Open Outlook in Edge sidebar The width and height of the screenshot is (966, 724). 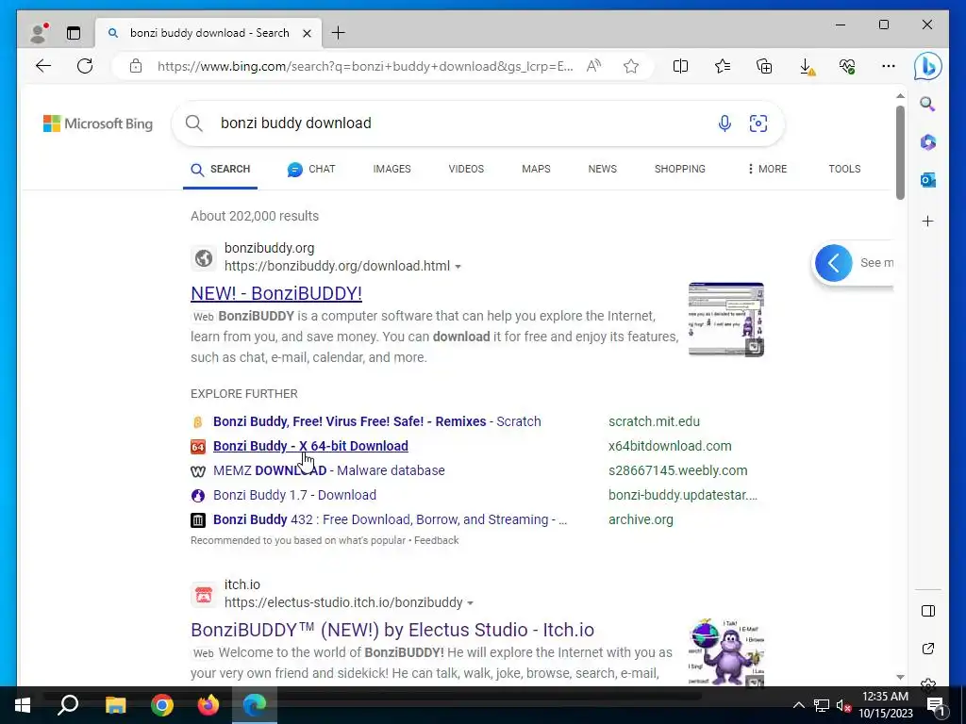928,180
